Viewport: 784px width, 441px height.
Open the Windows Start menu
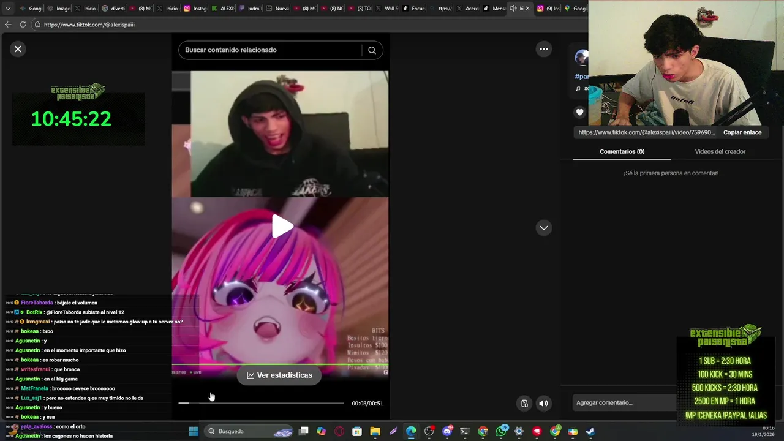[x=194, y=431]
